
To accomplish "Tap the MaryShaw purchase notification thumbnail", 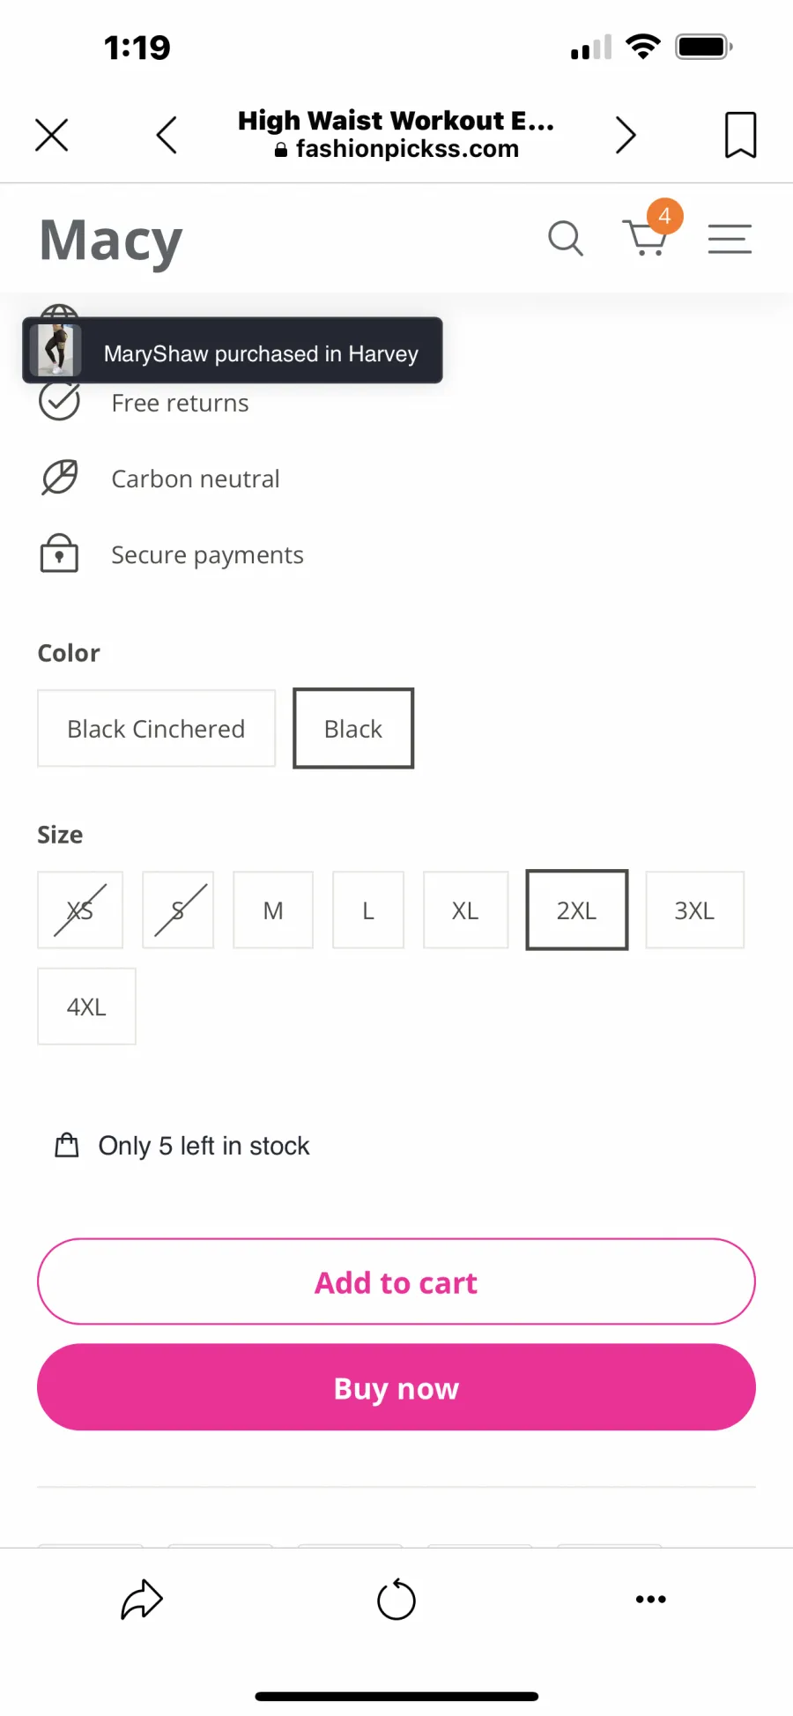I will tap(56, 350).
